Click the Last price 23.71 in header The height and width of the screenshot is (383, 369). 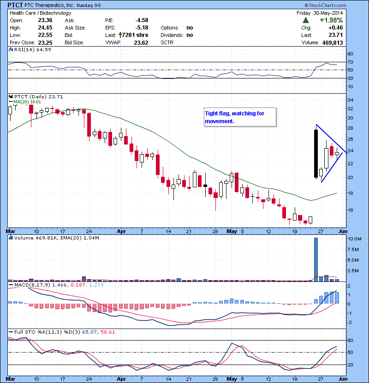336,35
